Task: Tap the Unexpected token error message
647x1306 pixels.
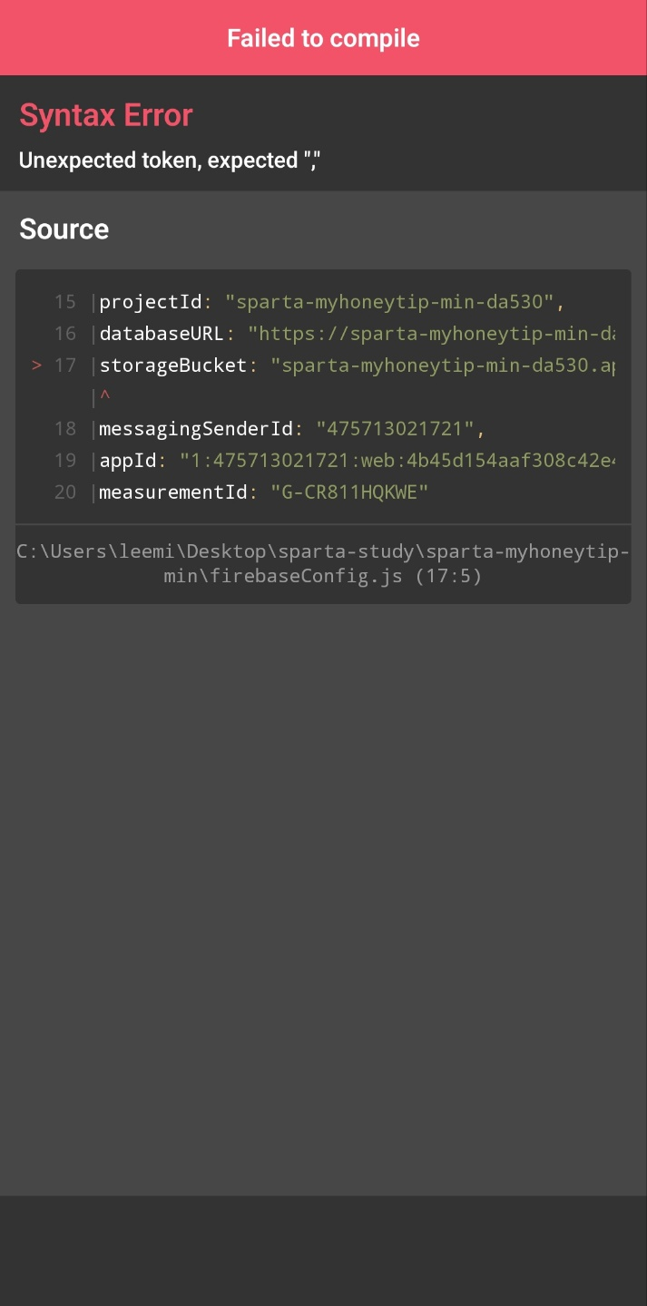Action: coord(171,161)
